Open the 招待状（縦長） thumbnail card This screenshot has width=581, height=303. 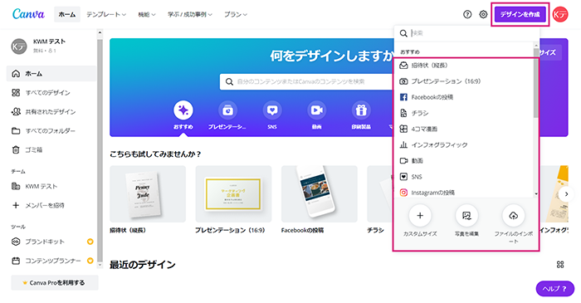point(148,193)
